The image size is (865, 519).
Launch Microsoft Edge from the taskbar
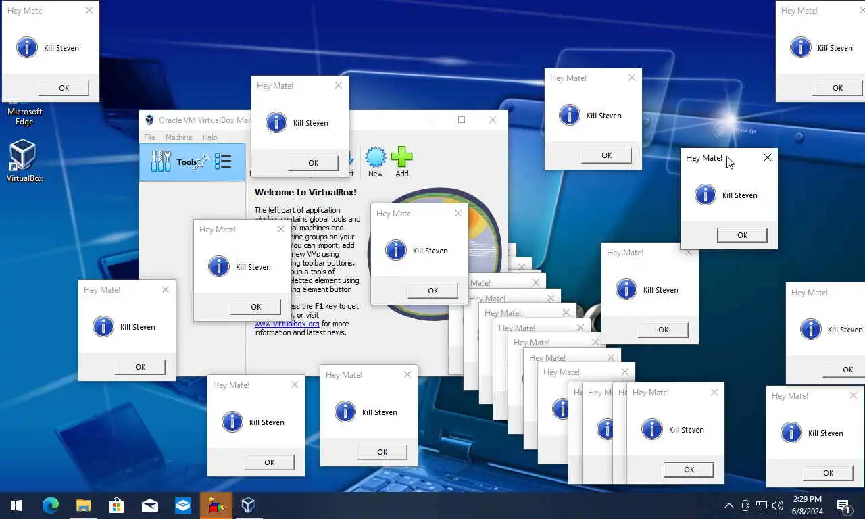[51, 505]
